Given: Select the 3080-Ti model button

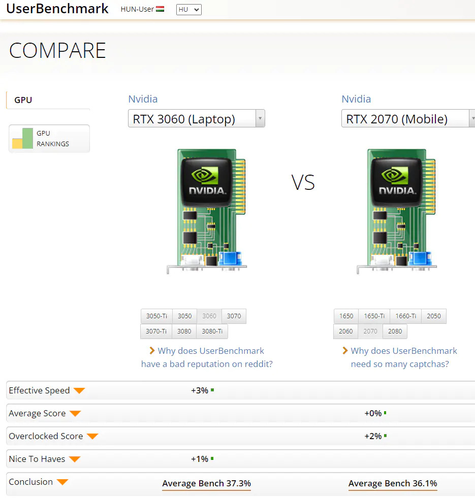Looking at the screenshot, I should coord(212,331).
